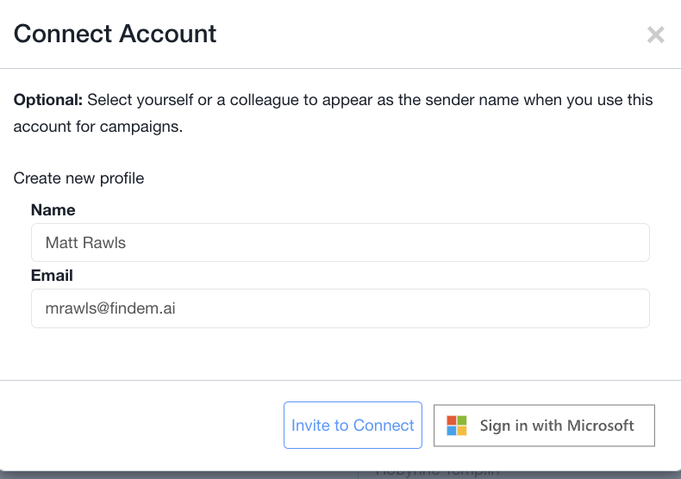Focus the Email input field
Viewport: 681px width, 479px height.
coord(340,308)
